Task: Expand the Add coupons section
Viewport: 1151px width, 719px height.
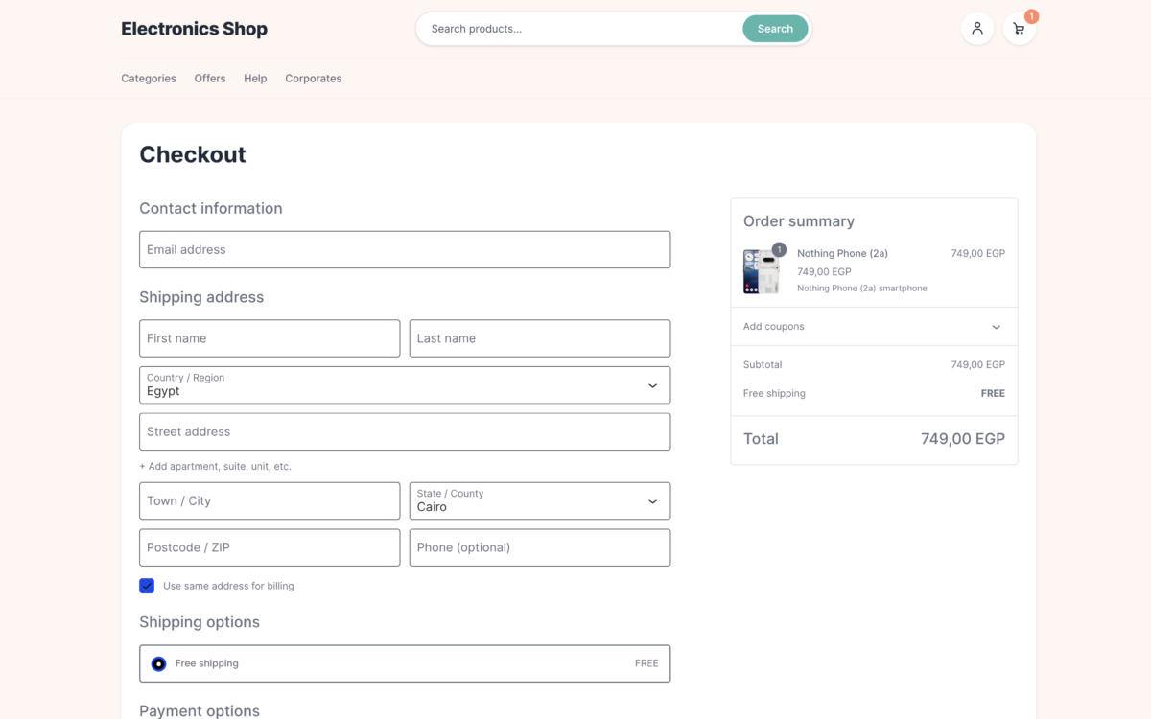Action: [x=874, y=327]
